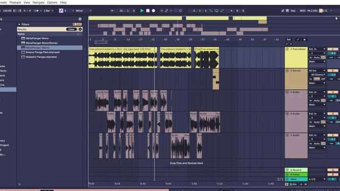Start playback with the green Play button
Image resolution: width=340 pixels, height=191 pixels.
coord(142,11)
